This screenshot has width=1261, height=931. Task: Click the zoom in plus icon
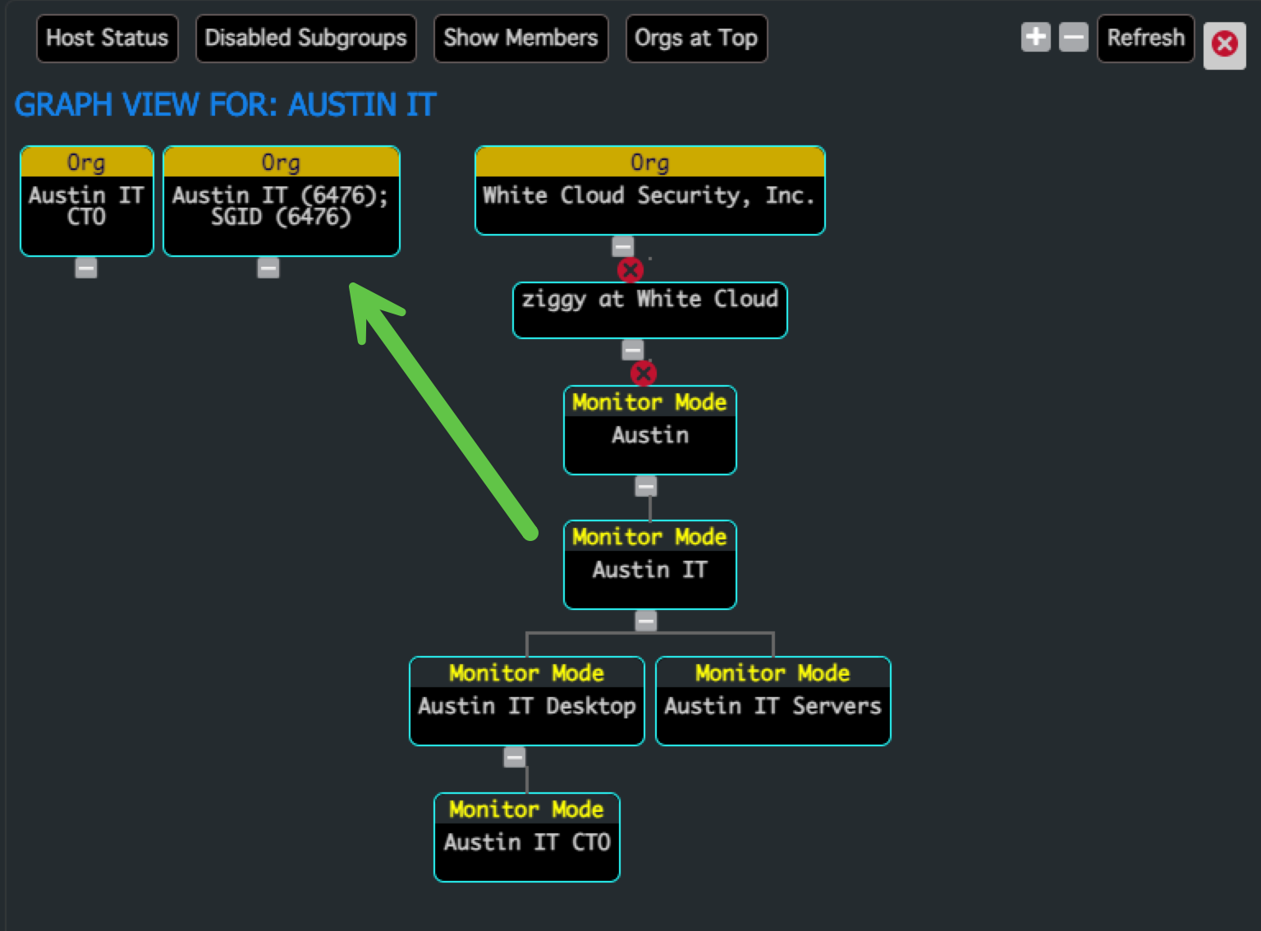click(x=1036, y=37)
